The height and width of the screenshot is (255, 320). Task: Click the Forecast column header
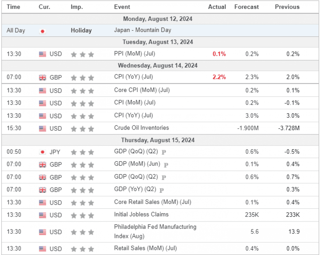coord(246,7)
